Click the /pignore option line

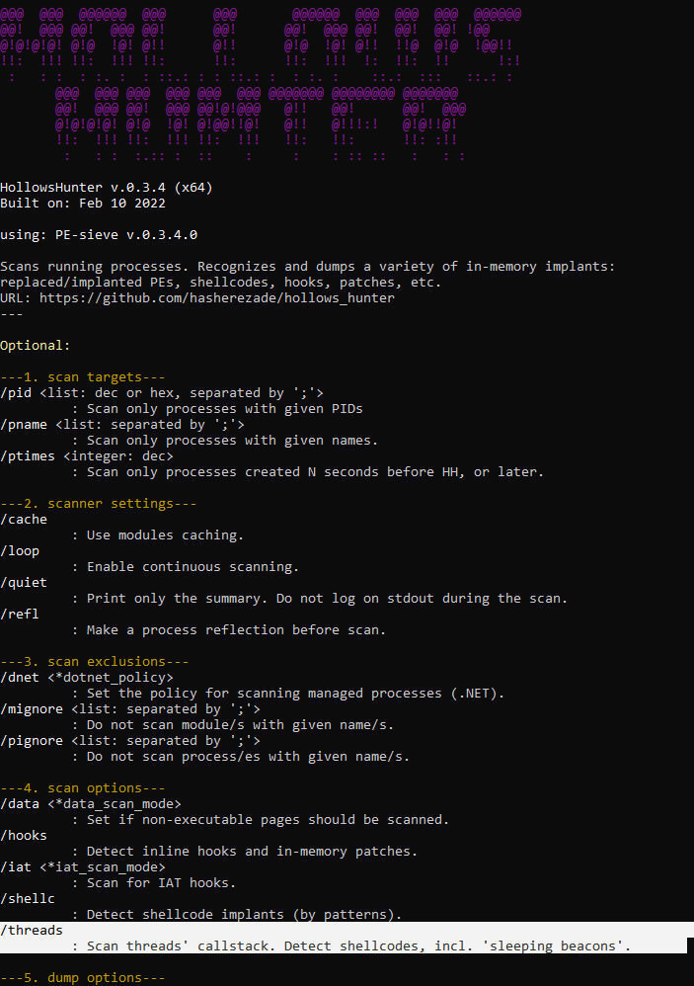(130, 740)
